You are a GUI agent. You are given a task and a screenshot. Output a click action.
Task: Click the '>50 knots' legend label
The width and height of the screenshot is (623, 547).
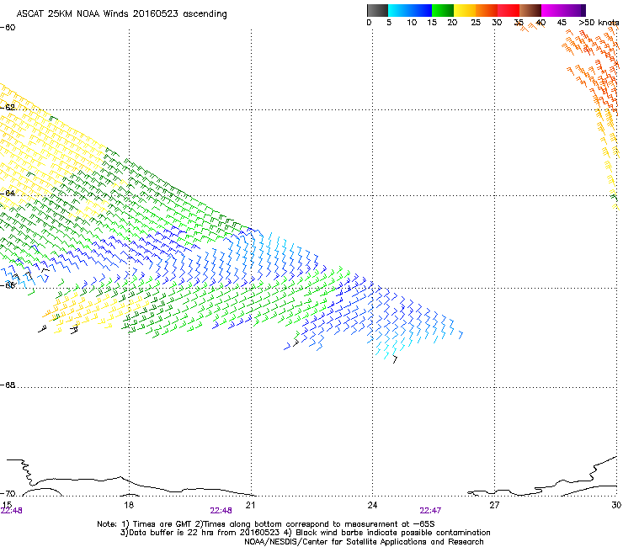[599, 23]
